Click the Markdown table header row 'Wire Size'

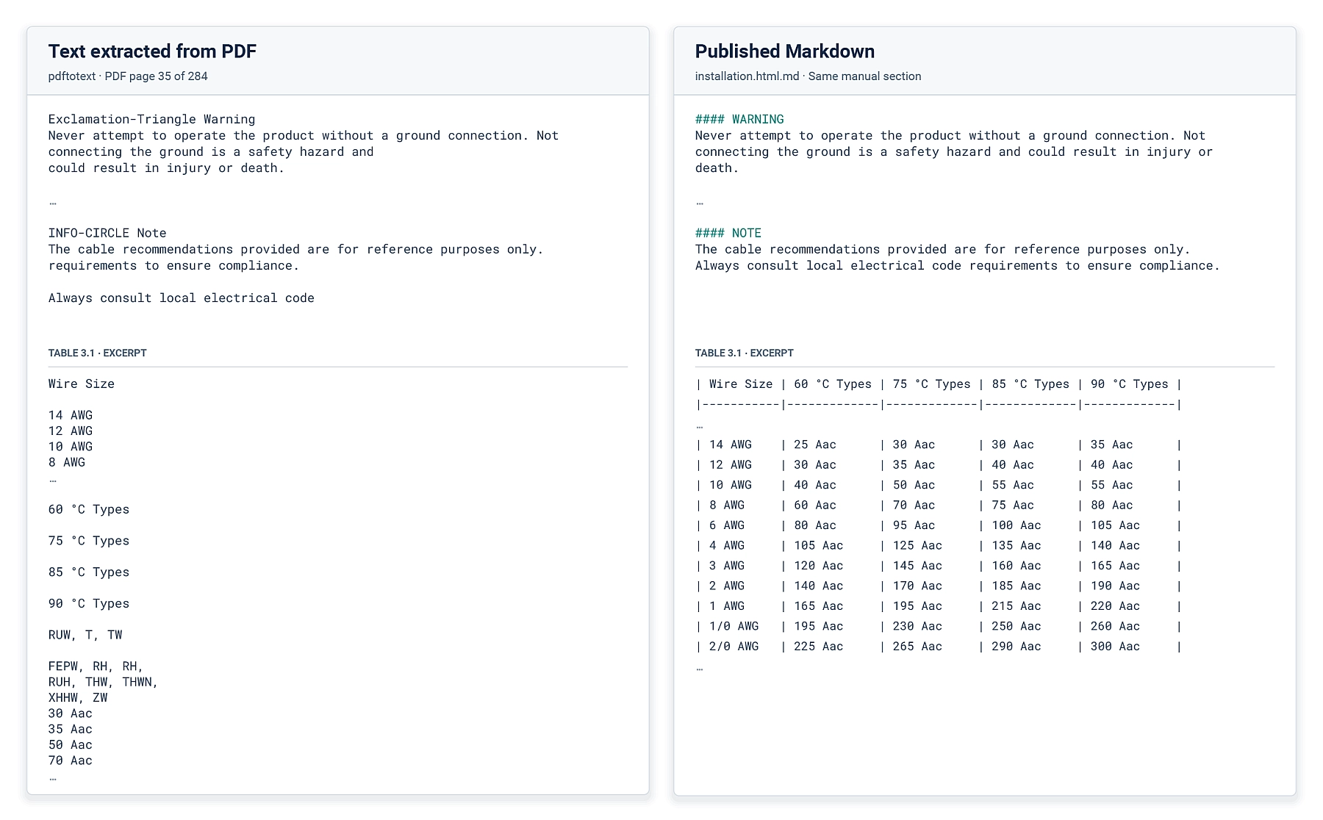coord(939,384)
